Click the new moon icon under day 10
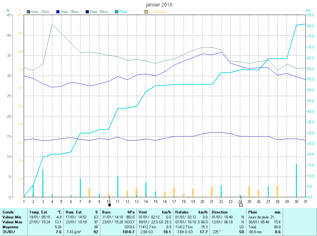Image resolution: width=317 pixels, height=236 pixels. click(x=109, y=205)
